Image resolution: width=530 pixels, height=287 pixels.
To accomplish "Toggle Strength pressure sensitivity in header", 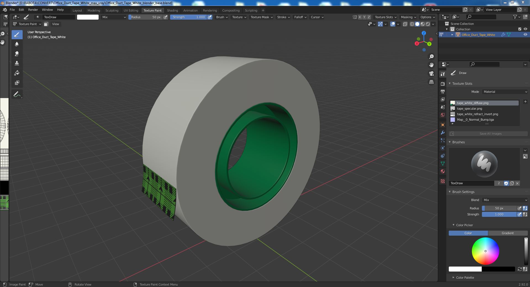I will 210,17.
